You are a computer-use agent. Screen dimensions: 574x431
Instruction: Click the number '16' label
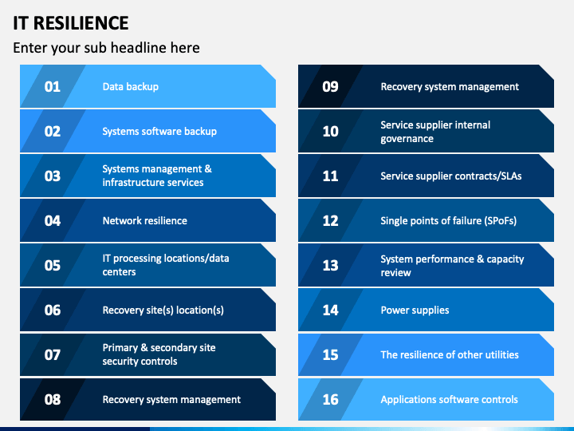[330, 400]
